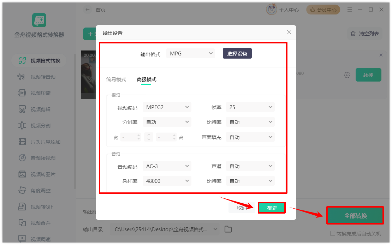Open the 视频转音频 sidebar tool
The width and height of the screenshot is (392, 245).
[37, 77]
